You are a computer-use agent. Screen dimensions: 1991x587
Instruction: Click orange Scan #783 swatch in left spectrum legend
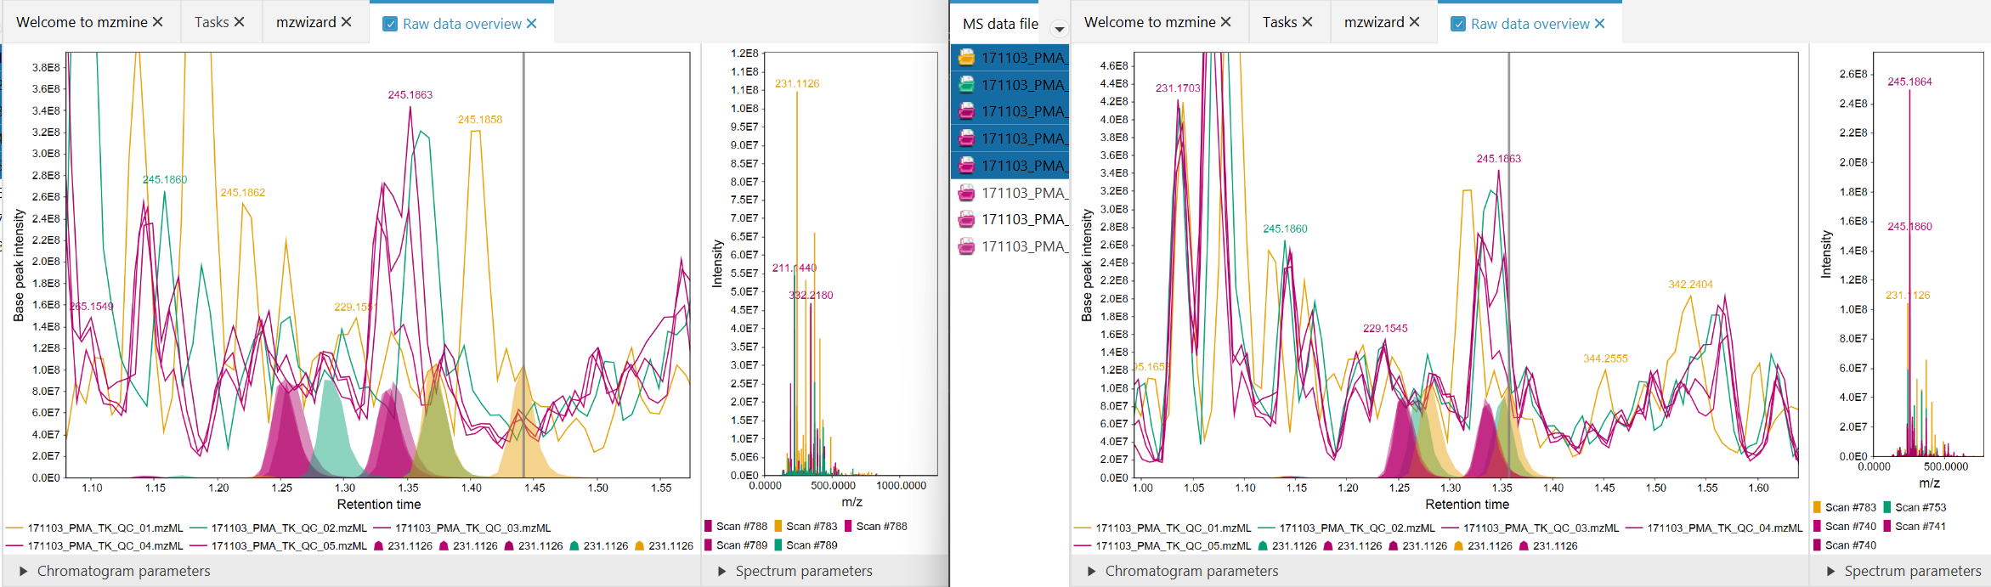778,527
